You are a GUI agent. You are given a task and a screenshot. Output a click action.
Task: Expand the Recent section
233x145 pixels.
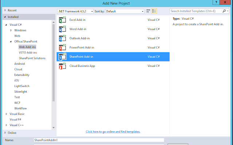point(5,11)
